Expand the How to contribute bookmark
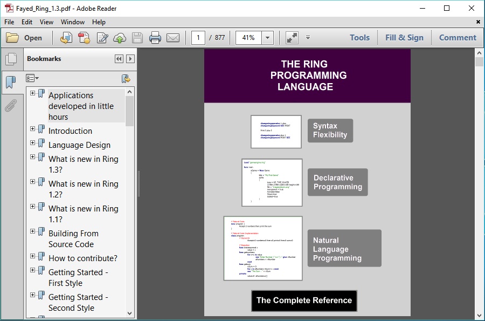Screen dimensions: 485x321 (x=32, y=256)
